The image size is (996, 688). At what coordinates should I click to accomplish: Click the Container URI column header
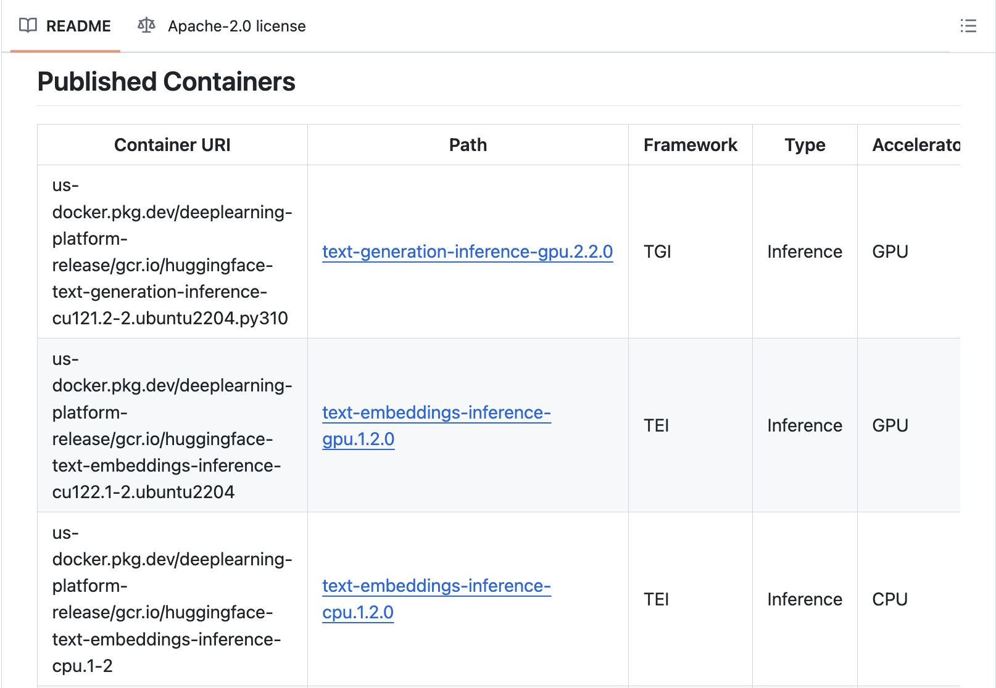coord(172,145)
